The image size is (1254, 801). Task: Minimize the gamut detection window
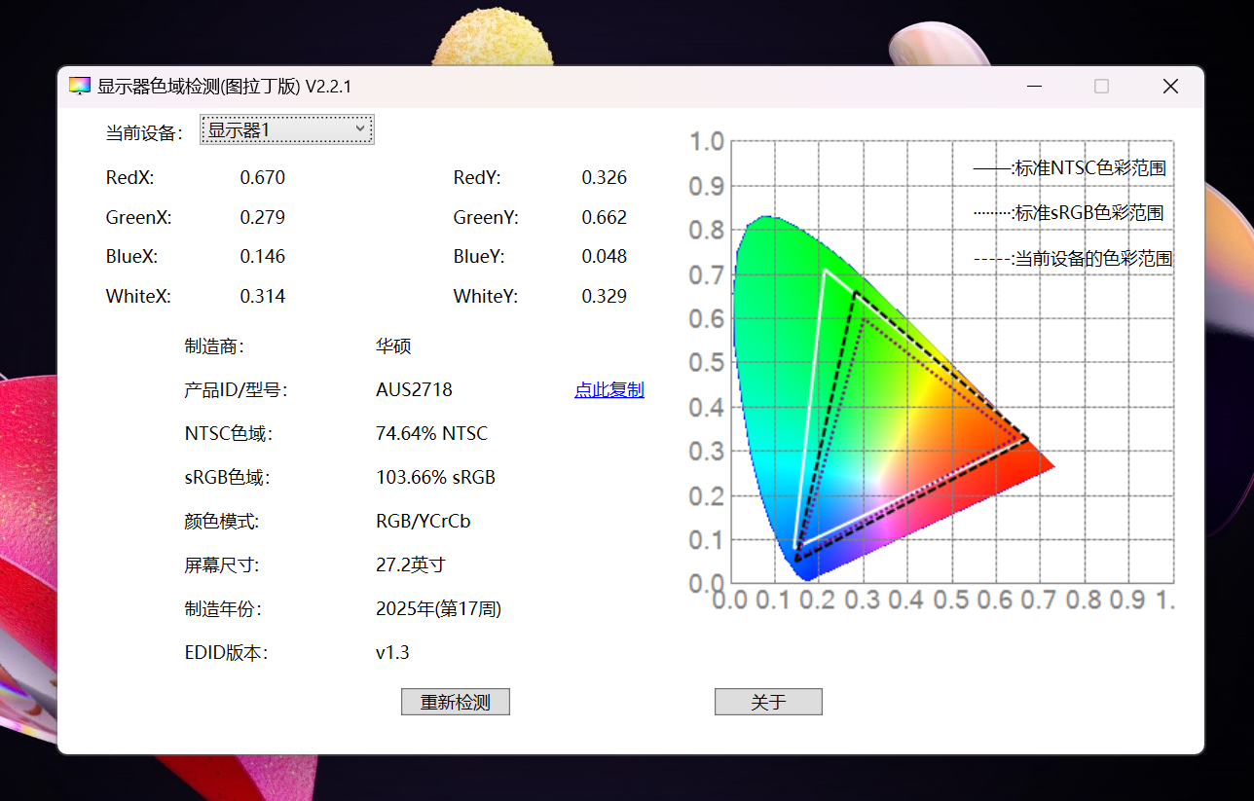tap(1033, 87)
